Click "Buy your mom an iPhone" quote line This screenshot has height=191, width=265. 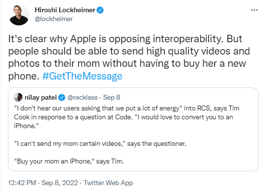tap(69, 162)
